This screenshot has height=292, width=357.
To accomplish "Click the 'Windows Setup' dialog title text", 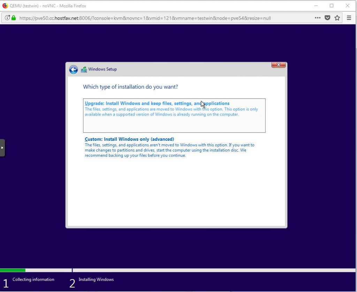I will pyautogui.click(x=102, y=69).
